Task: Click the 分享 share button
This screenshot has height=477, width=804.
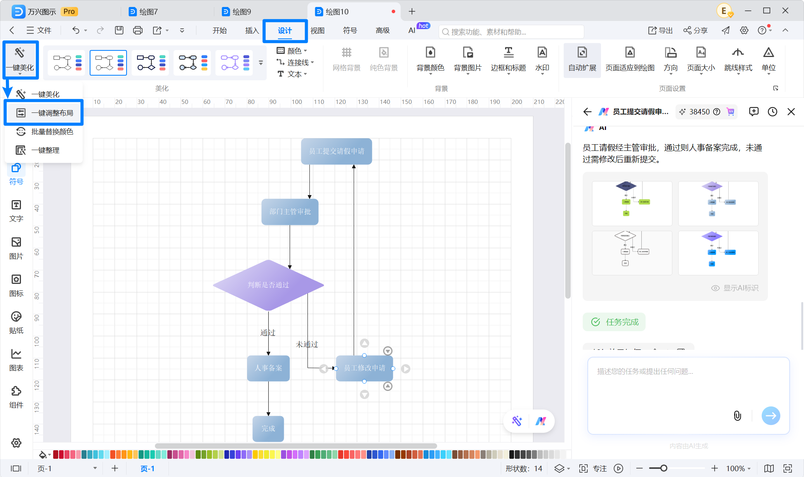Action: tap(695, 30)
